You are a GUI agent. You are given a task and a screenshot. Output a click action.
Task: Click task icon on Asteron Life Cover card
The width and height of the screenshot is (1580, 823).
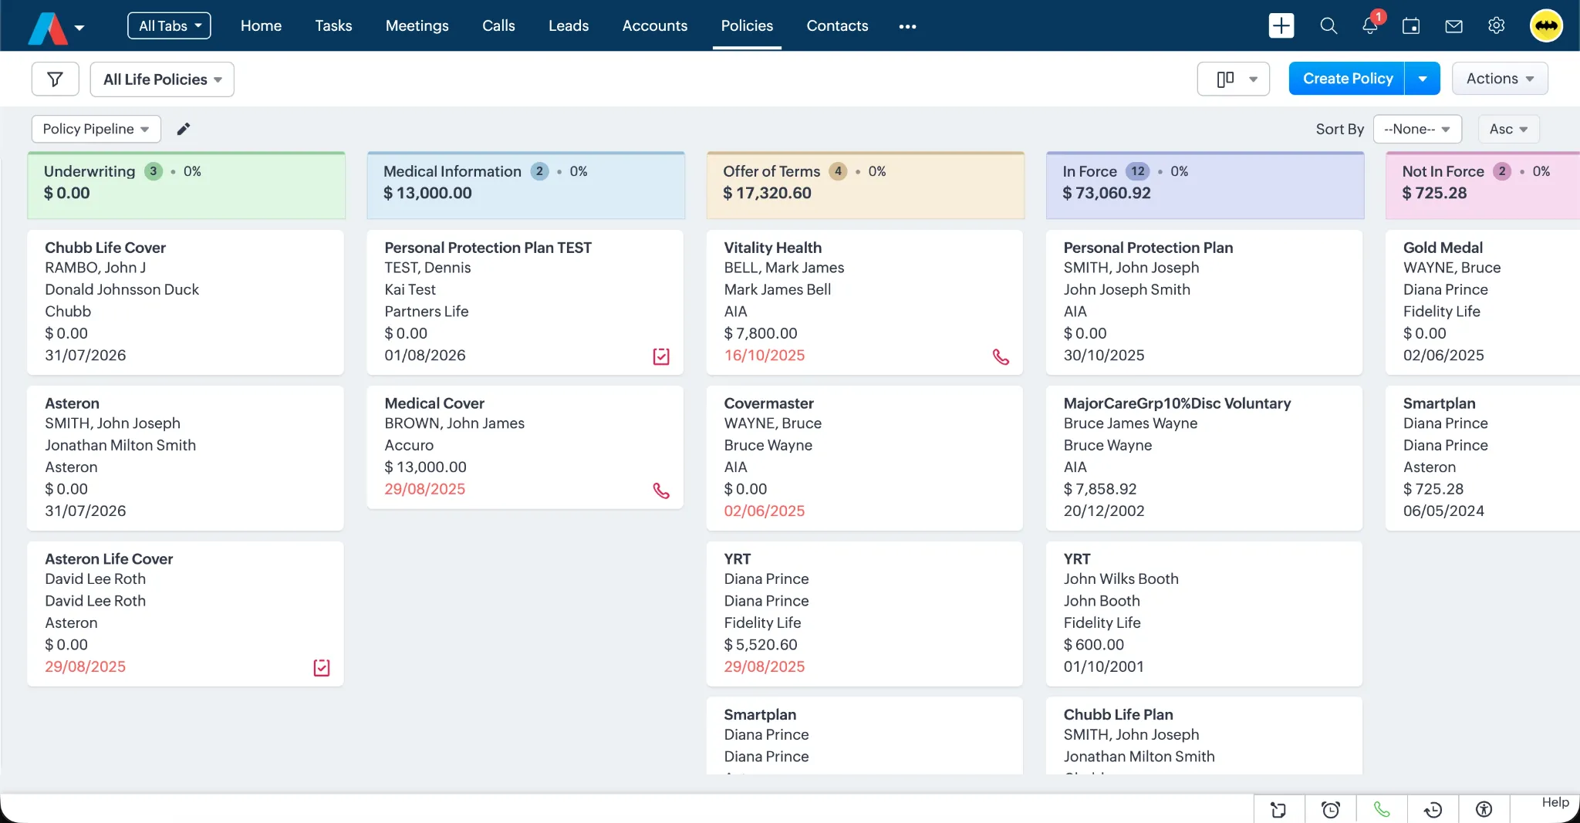coord(322,668)
